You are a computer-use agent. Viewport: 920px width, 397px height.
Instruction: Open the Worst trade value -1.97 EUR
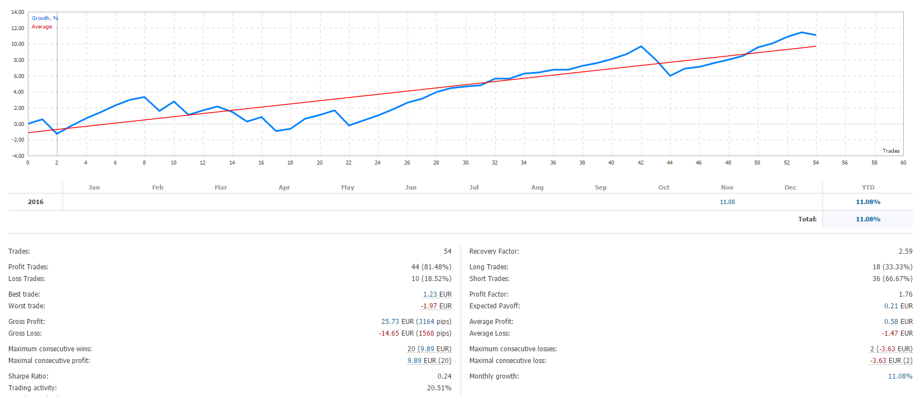[436, 306]
